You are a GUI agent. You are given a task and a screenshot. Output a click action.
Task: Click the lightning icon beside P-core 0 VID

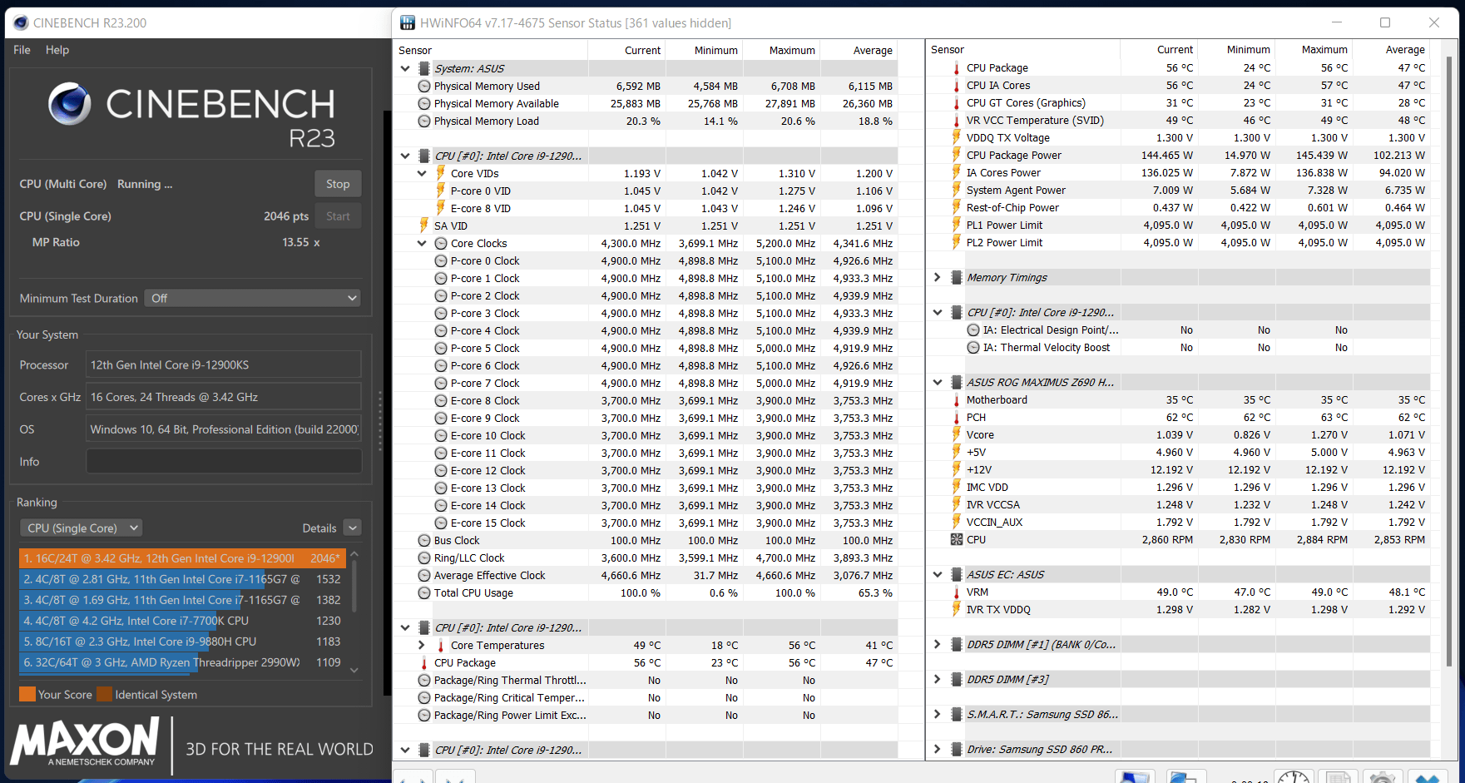(441, 191)
